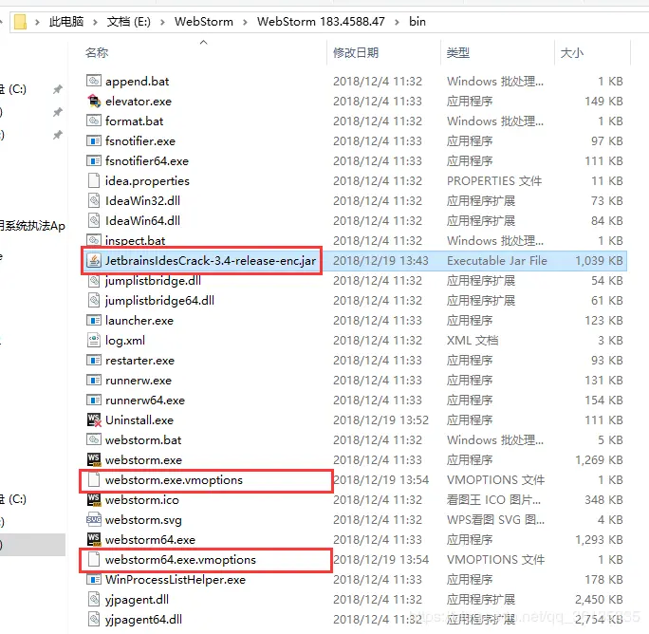Select the webstorm.svg file icon

94,519
